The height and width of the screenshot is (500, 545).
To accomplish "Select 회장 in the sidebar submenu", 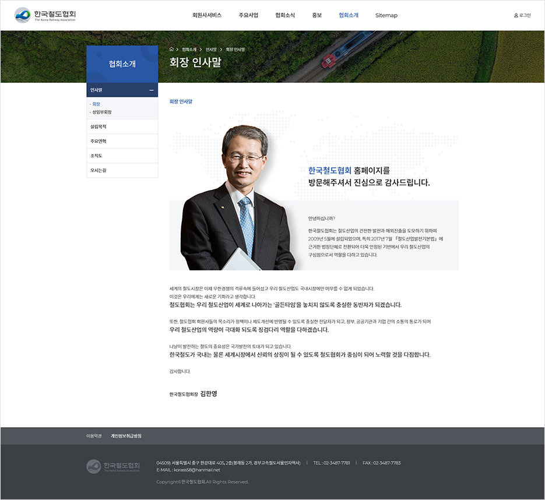I will [96, 104].
